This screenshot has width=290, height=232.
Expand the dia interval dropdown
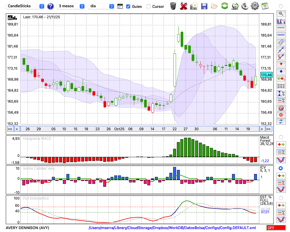click(x=101, y=6)
